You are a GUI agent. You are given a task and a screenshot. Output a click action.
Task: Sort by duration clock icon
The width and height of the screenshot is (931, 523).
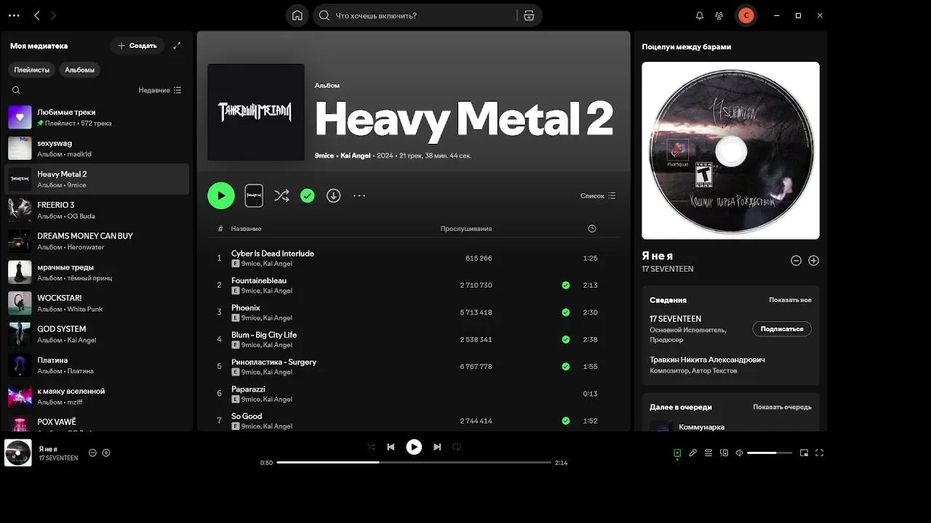click(x=591, y=229)
